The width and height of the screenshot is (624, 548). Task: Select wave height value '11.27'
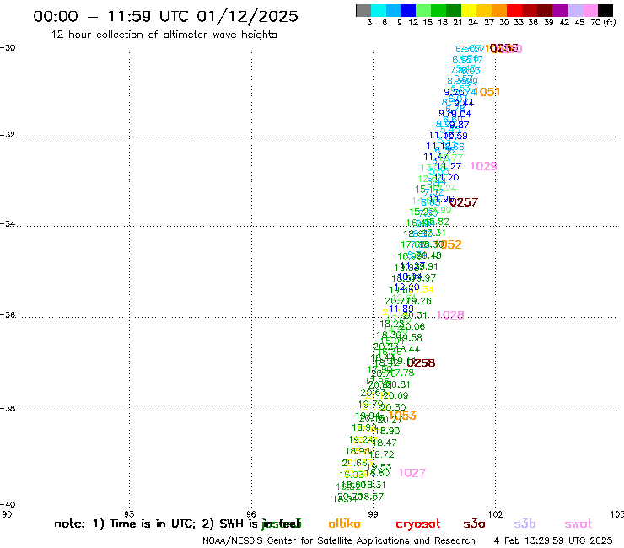[x=449, y=166]
